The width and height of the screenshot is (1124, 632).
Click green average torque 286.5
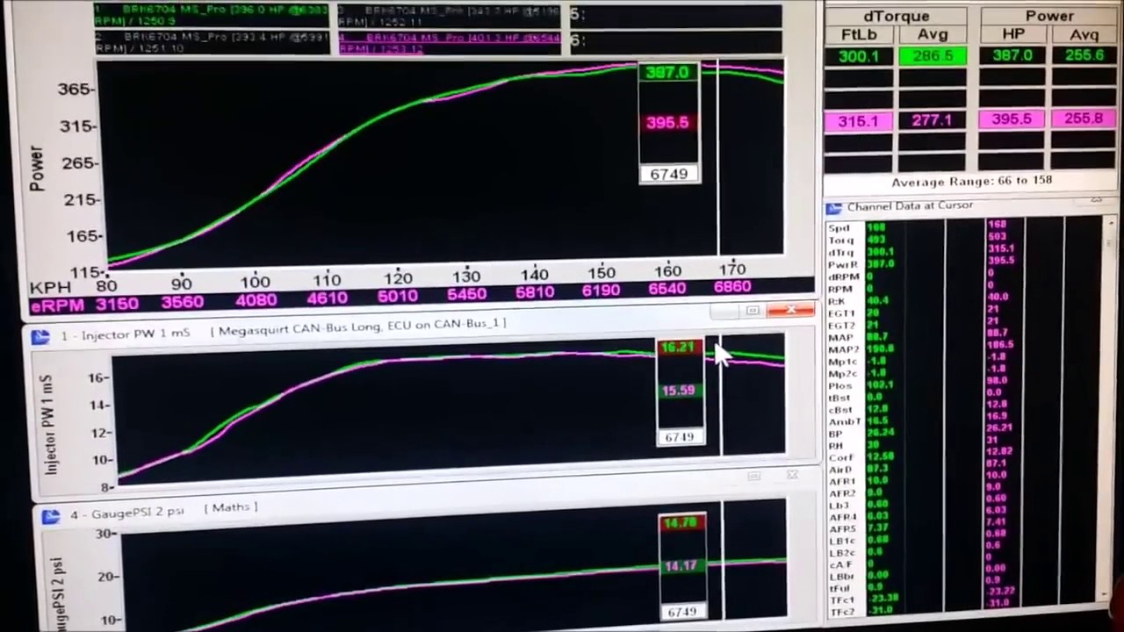[932, 56]
